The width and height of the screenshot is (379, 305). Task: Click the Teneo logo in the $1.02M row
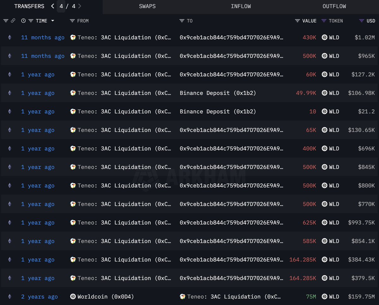[73, 38]
